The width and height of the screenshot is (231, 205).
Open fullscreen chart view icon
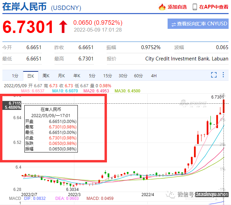tap(214, 75)
